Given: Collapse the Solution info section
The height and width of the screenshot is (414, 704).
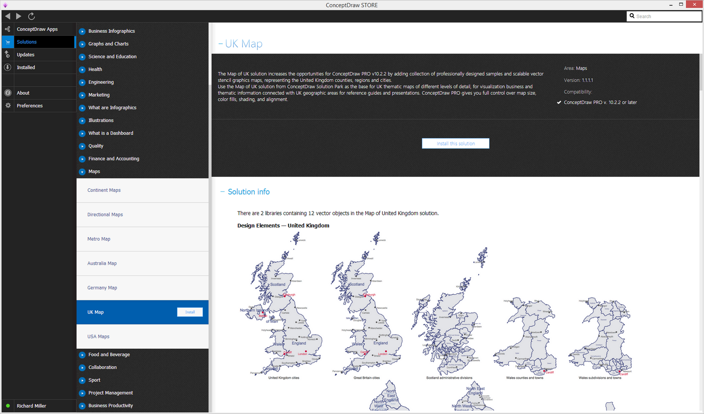Looking at the screenshot, I should (222, 192).
